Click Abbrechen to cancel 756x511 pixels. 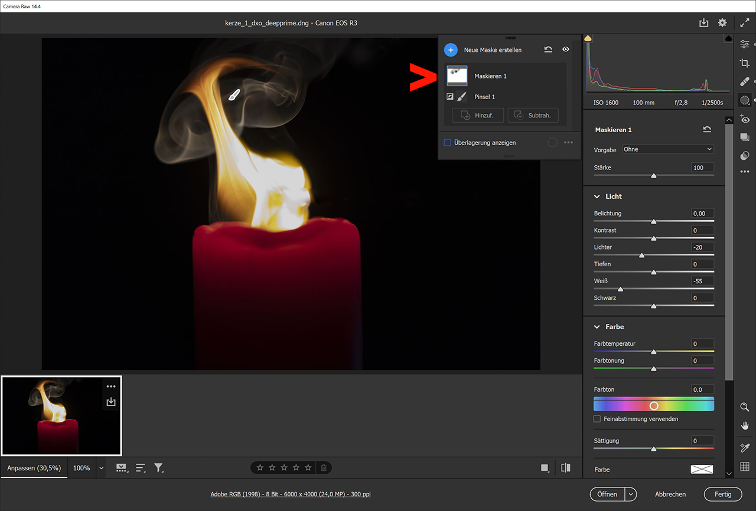[x=670, y=494]
